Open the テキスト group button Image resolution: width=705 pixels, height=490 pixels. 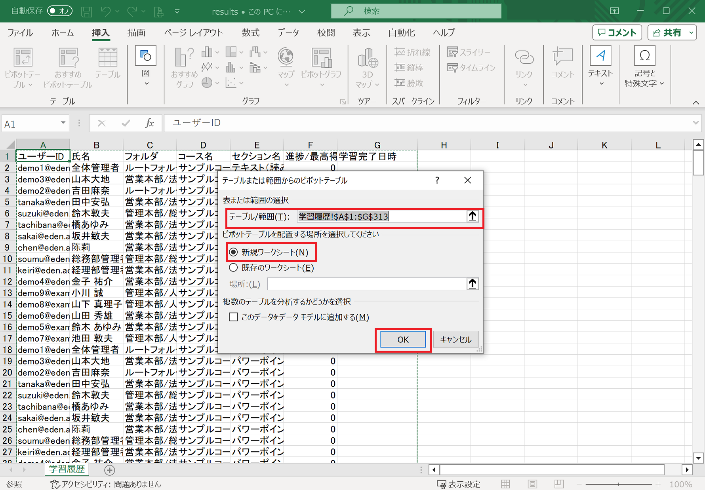click(x=600, y=66)
